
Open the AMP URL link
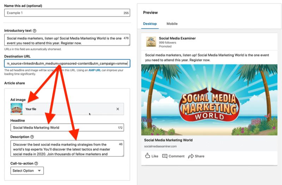tap(94, 70)
